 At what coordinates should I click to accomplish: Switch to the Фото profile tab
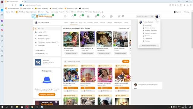point(82,22)
